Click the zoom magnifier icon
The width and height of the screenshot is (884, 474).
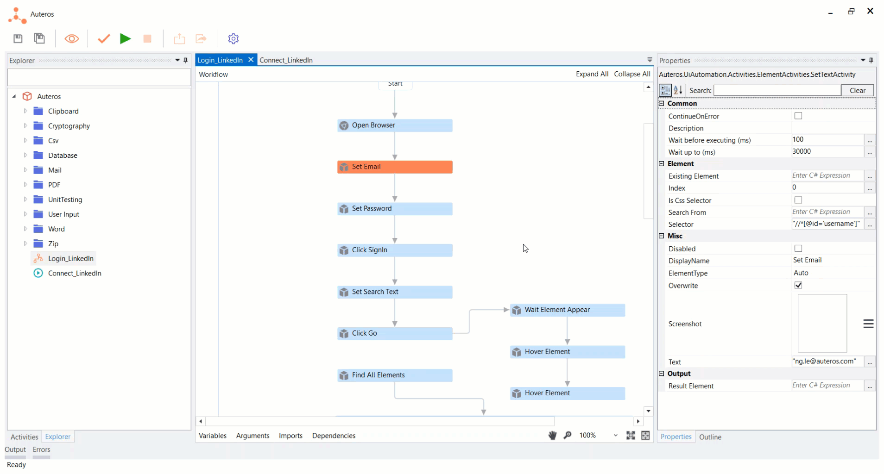point(568,435)
